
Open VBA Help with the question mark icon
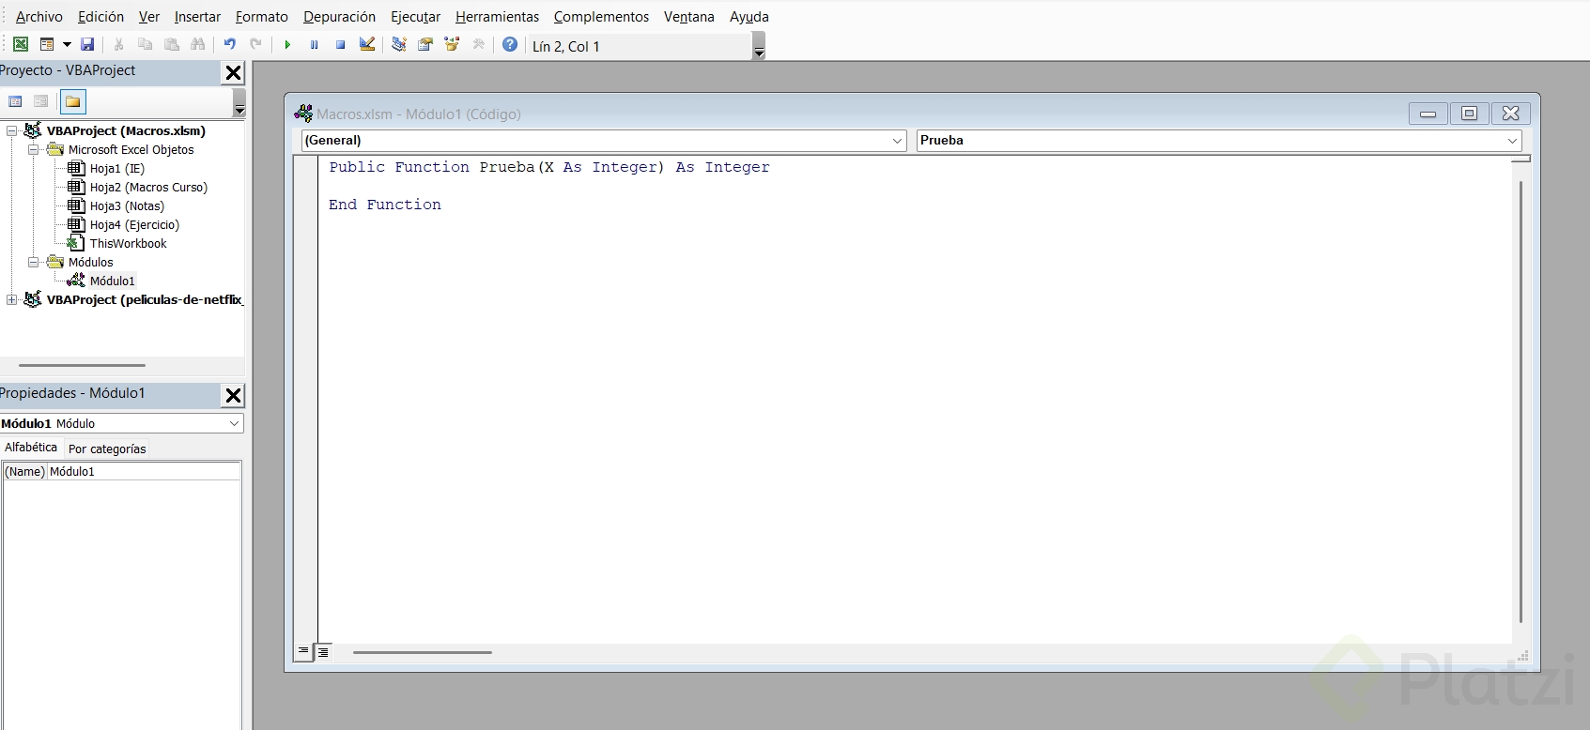pyautogui.click(x=510, y=44)
